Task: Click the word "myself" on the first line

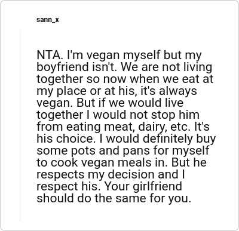Action: pyautogui.click(x=142, y=56)
